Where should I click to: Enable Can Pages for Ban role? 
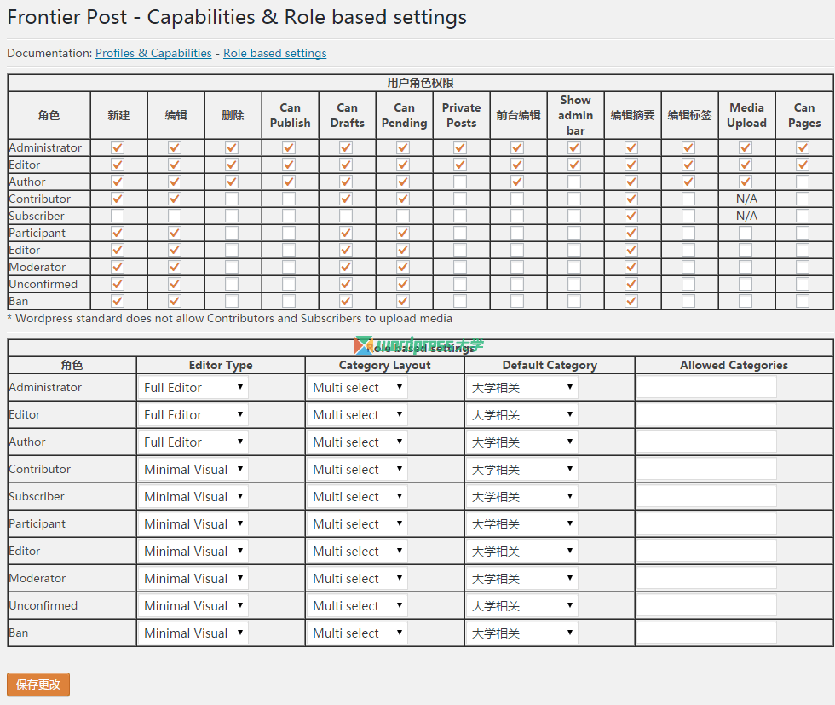click(x=803, y=301)
